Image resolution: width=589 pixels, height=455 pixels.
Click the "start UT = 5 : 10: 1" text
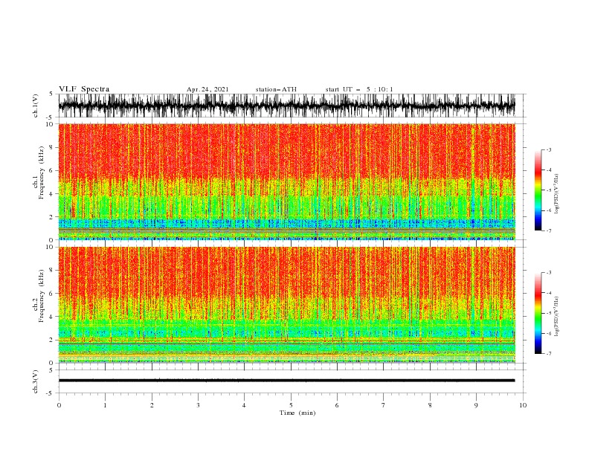(359, 89)
